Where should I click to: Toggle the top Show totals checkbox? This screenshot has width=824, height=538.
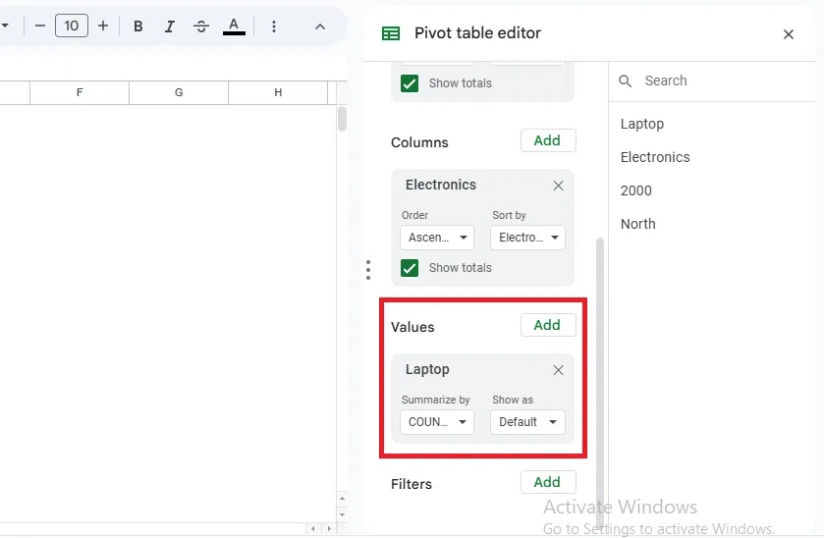pyautogui.click(x=410, y=83)
